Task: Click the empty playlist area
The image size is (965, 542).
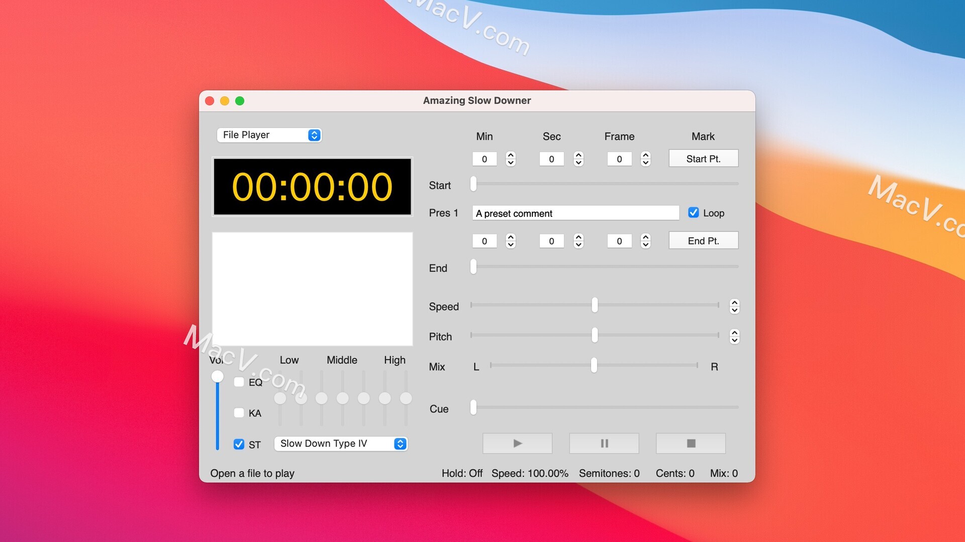Action: 312,289
